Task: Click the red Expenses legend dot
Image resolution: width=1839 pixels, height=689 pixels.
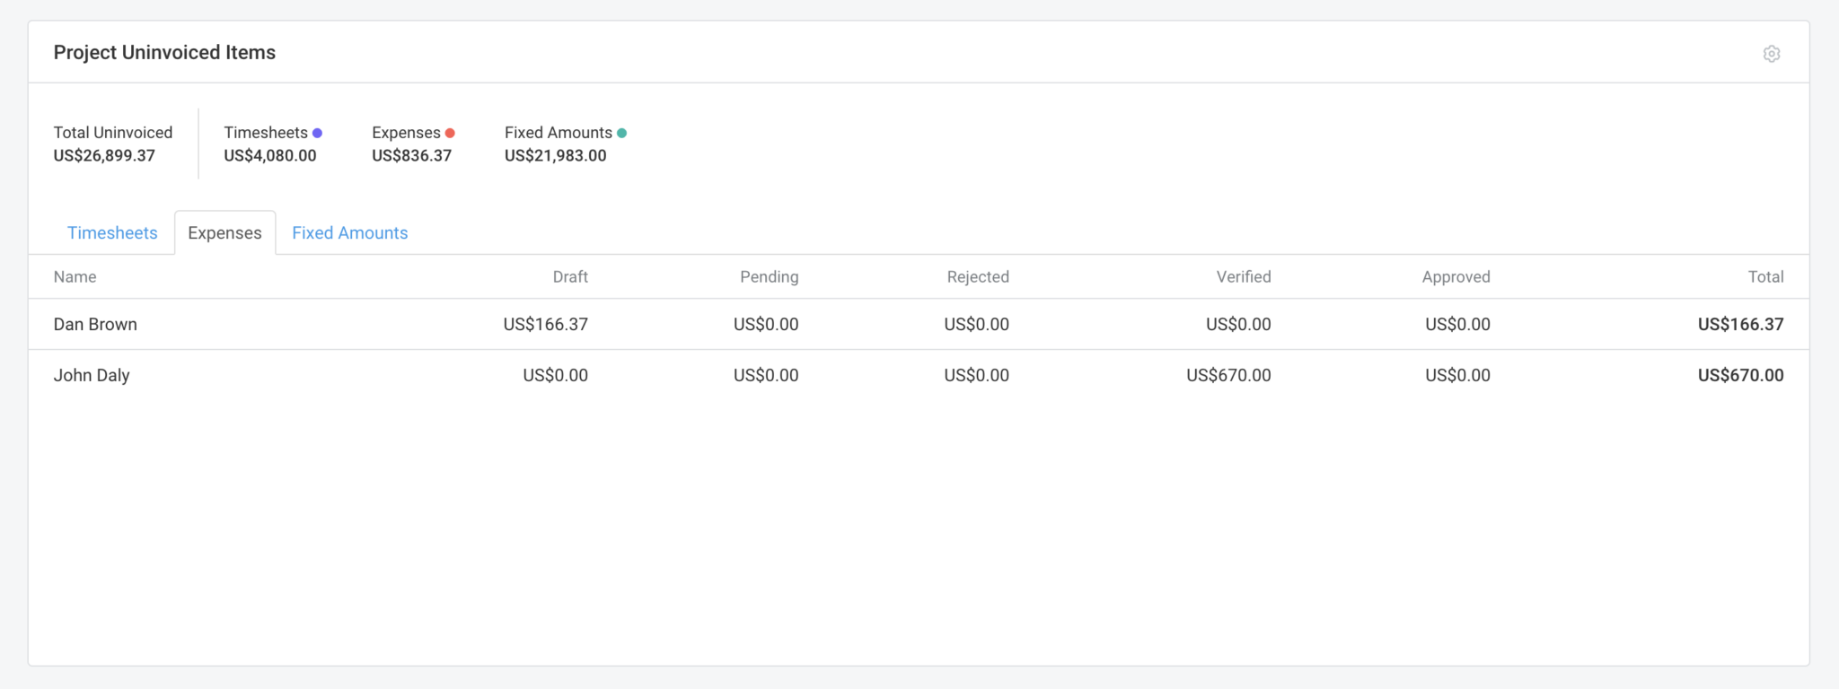Action: point(450,132)
